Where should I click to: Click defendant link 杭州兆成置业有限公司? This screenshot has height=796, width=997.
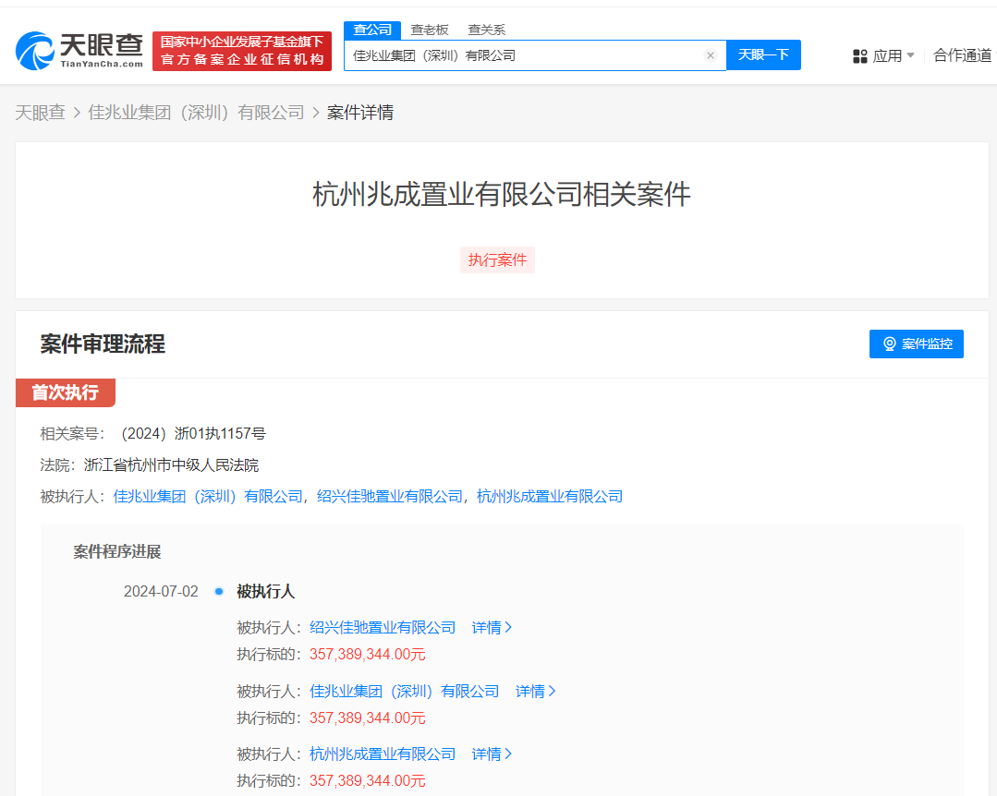[x=549, y=496]
